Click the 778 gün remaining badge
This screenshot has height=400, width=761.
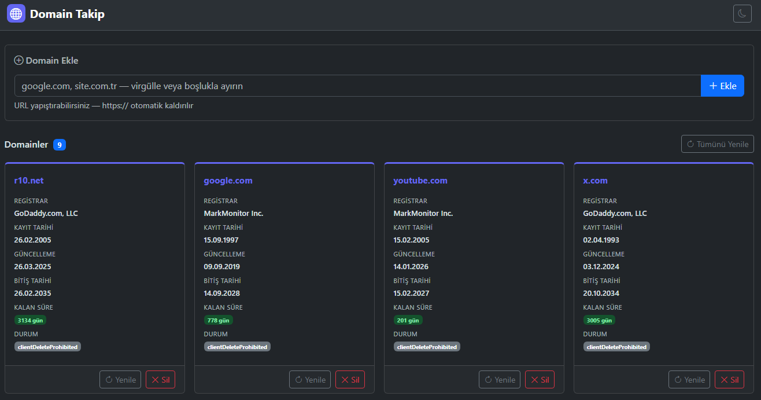coord(219,320)
